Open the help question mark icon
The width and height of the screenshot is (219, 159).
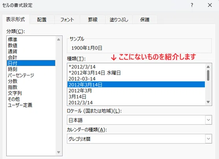tap(192, 6)
